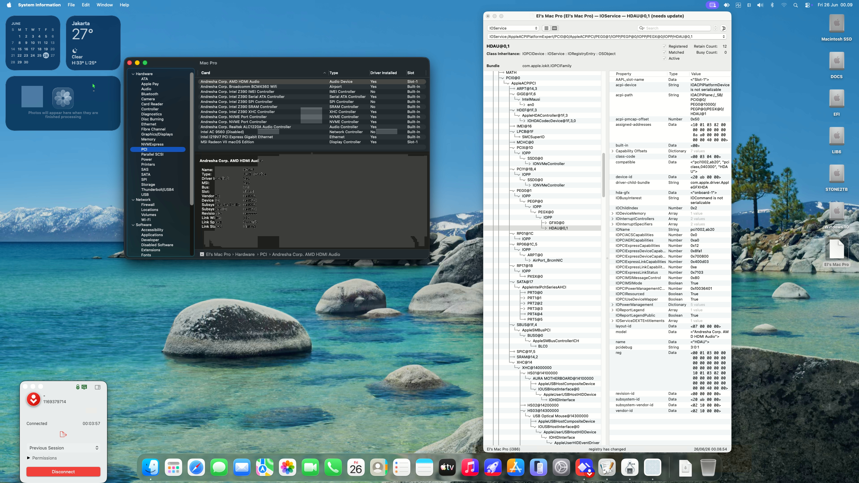Screen dimensions: 859x483
Task: Select Graphics/Displays in Hardware sidebar
Action: click(x=157, y=134)
